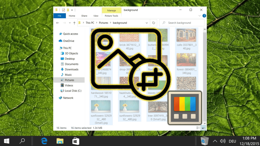The width and height of the screenshot is (260, 146).
Task: Go up one folder level
Action: [x=74, y=23]
